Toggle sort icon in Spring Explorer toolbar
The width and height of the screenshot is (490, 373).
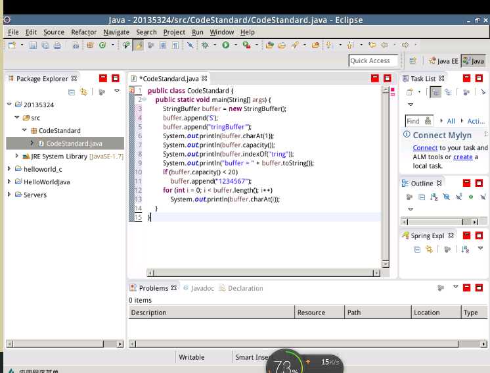[465, 249]
